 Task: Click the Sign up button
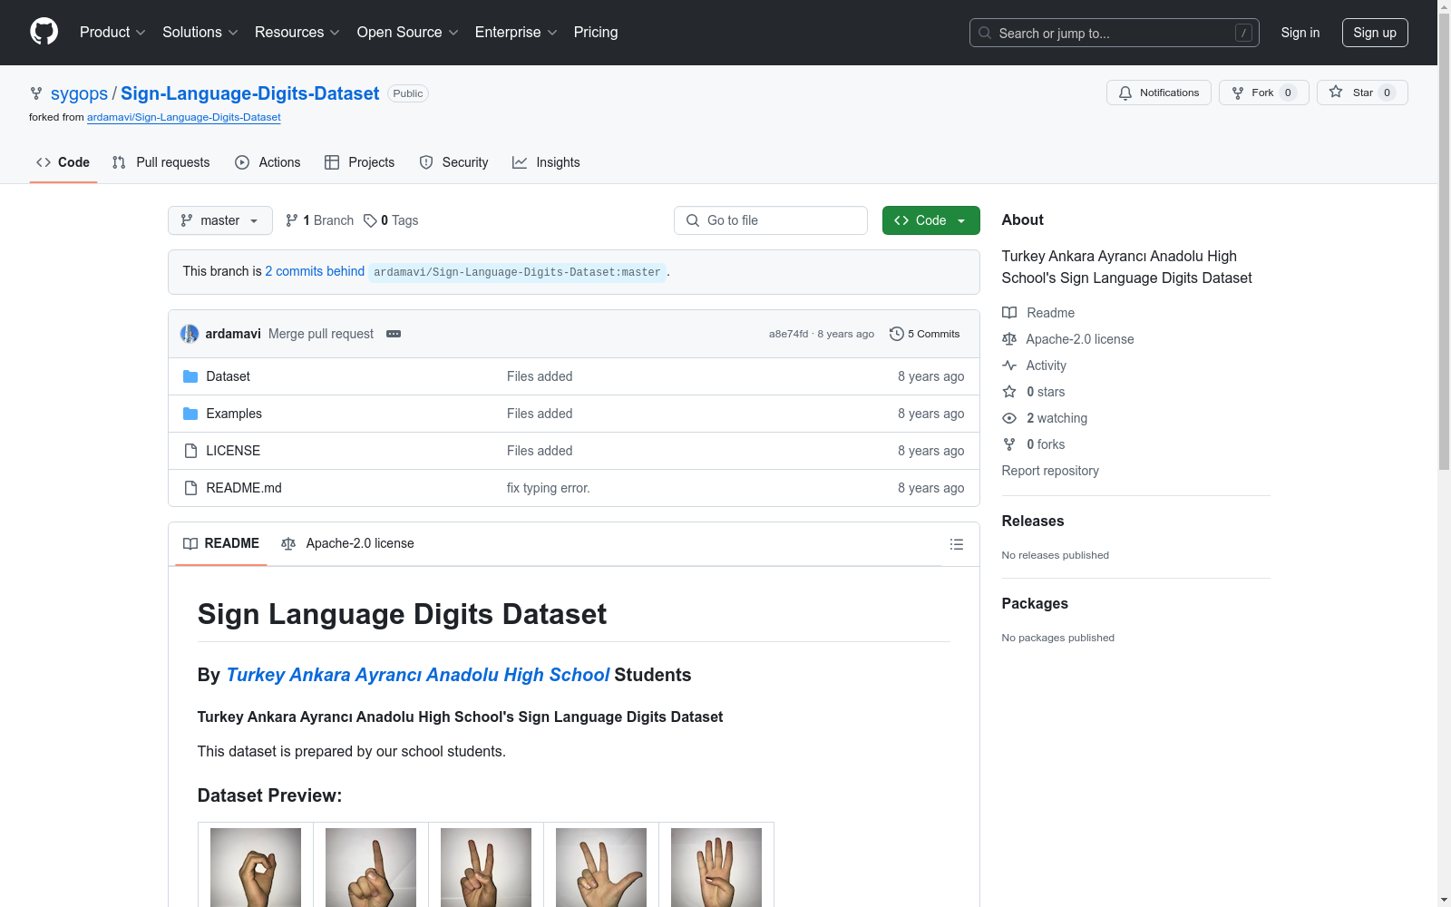(1375, 33)
